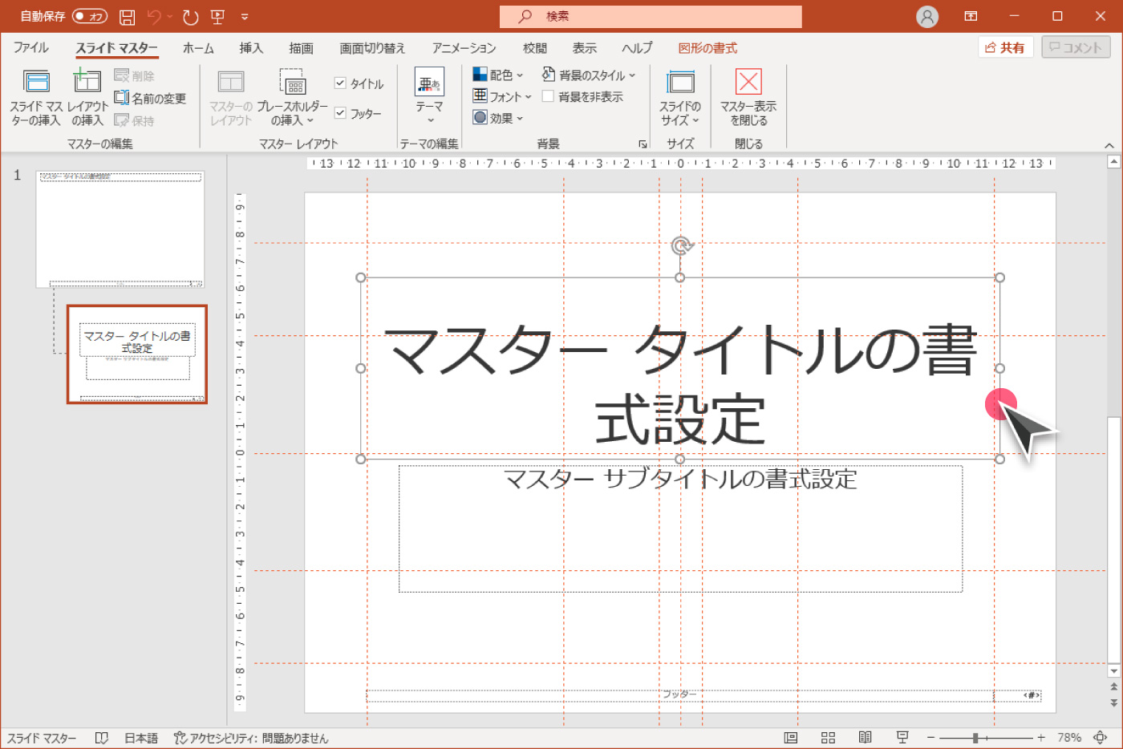The image size is (1123, 749).
Task: Switch to 画面切り替え tab
Action: click(372, 48)
